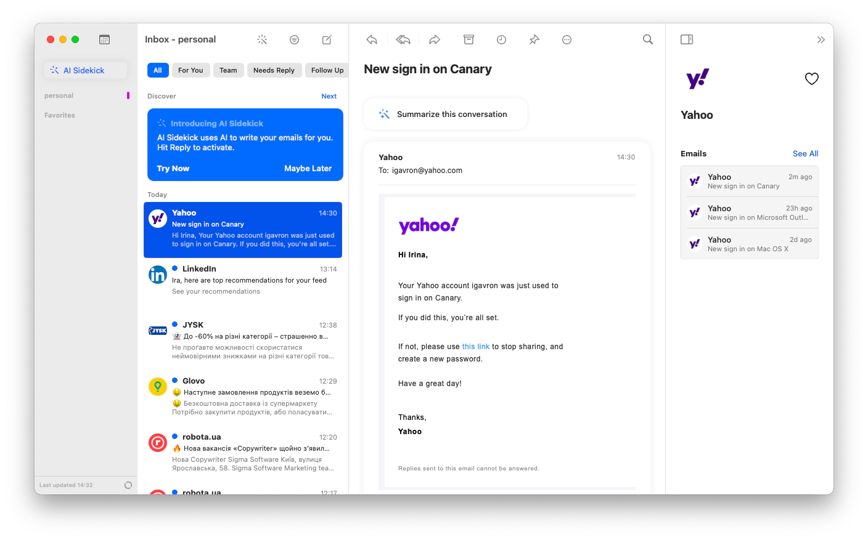Click the Reply All arrow icon

tap(403, 39)
